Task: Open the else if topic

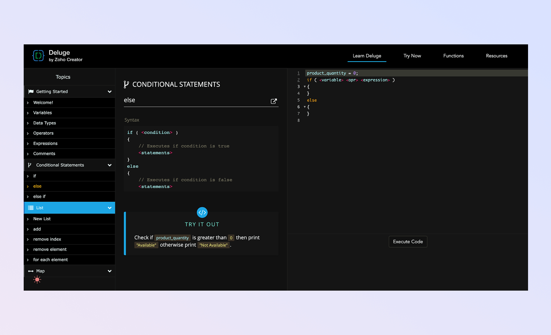Action: pyautogui.click(x=39, y=196)
